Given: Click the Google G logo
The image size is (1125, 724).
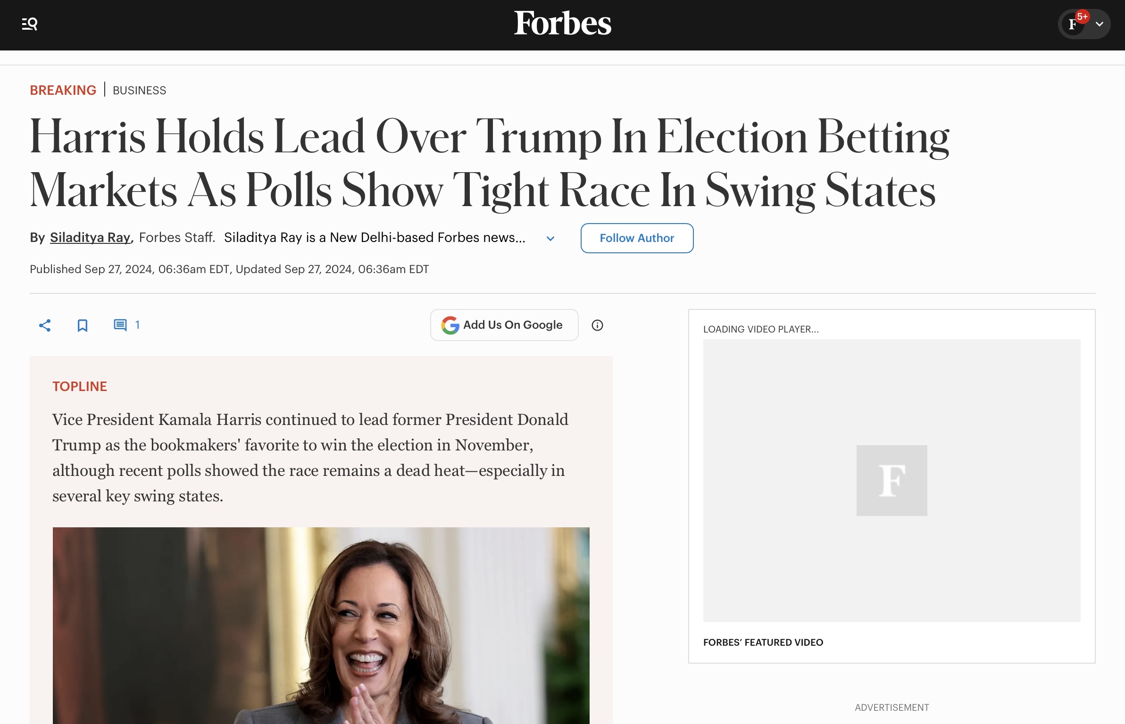Looking at the screenshot, I should [450, 325].
